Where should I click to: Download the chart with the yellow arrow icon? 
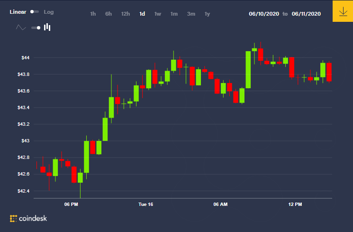point(343,11)
